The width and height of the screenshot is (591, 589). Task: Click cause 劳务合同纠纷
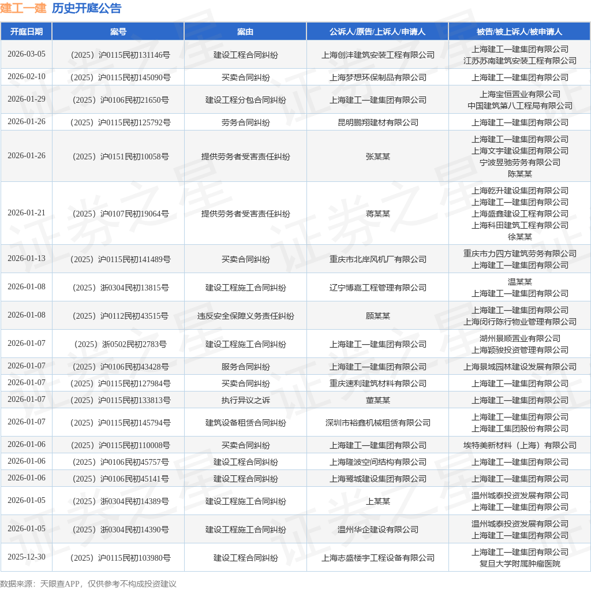[245, 123]
